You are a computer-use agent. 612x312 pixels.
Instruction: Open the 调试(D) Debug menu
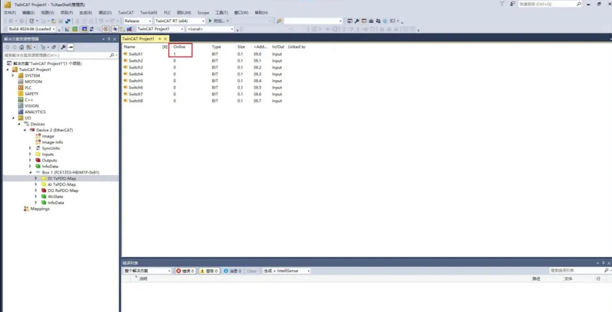click(x=105, y=13)
